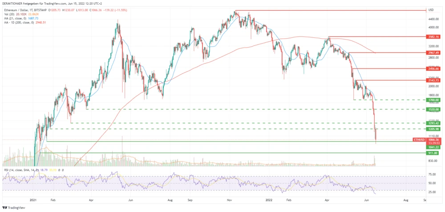Select the 2456.66 red price label
Viewport: 445px width, 212px height.
pyautogui.click(x=433, y=69)
